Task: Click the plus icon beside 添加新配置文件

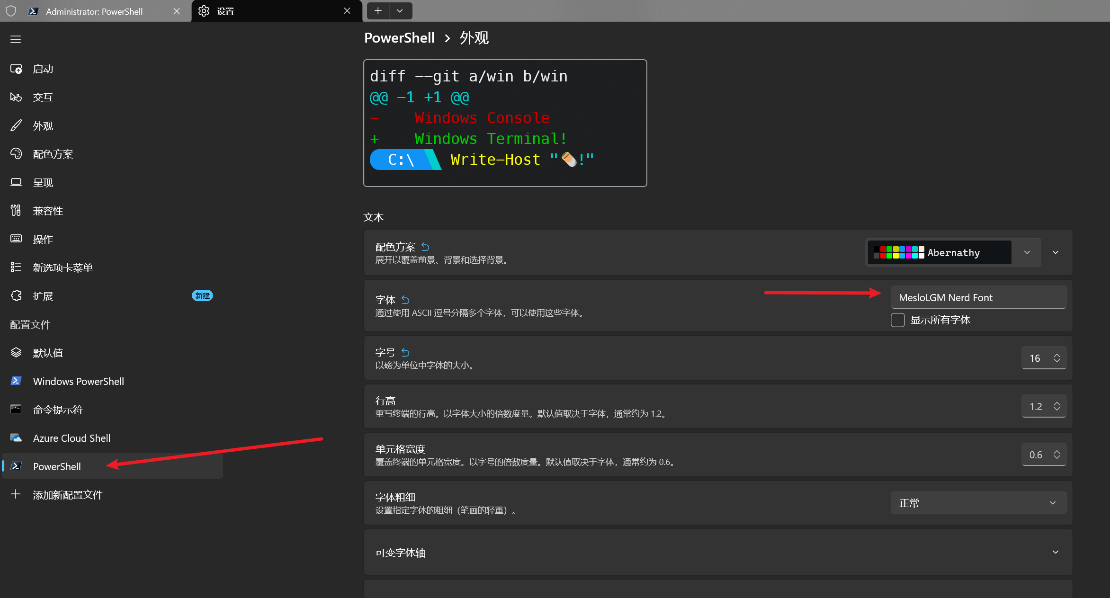Action: click(x=16, y=494)
